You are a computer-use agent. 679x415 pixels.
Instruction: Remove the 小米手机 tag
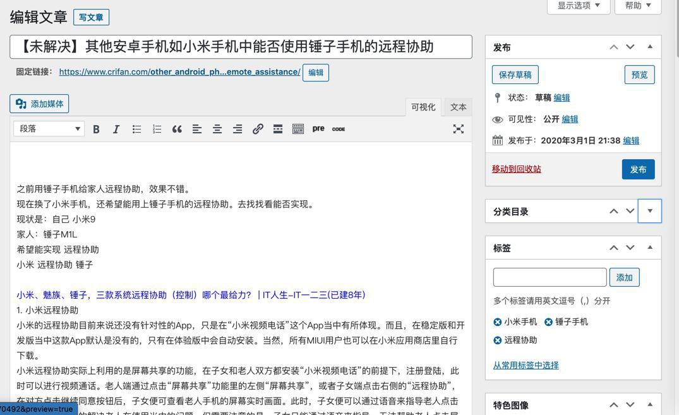498,322
